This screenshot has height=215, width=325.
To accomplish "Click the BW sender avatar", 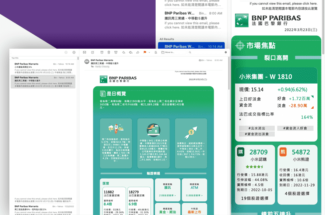I will tap(87, 62).
